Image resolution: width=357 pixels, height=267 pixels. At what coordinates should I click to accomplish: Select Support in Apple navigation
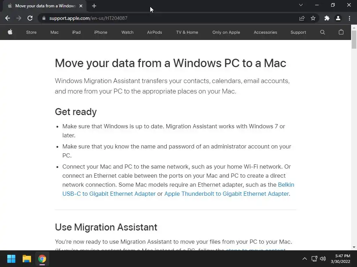click(298, 32)
